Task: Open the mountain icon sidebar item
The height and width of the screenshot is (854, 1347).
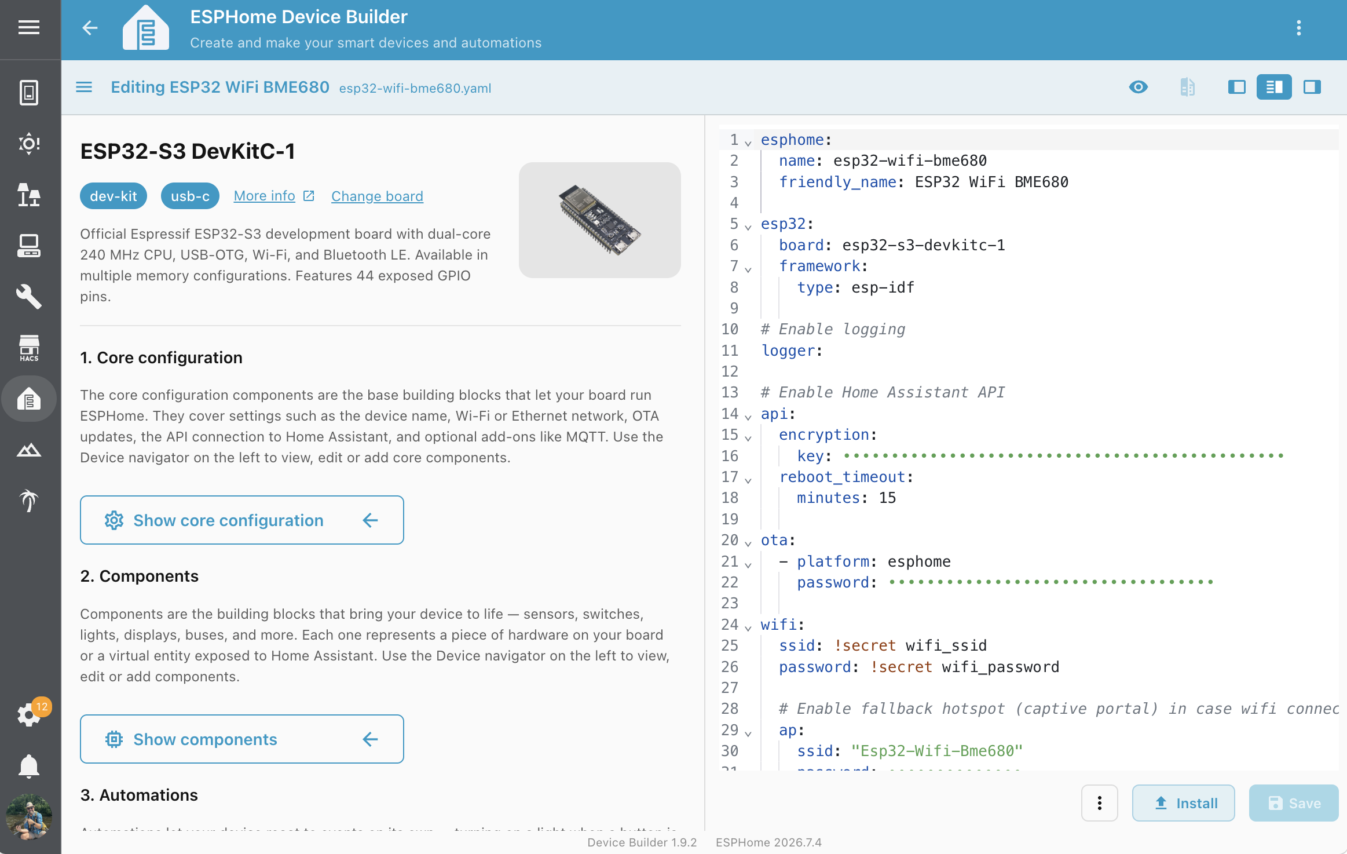Action: [x=29, y=450]
